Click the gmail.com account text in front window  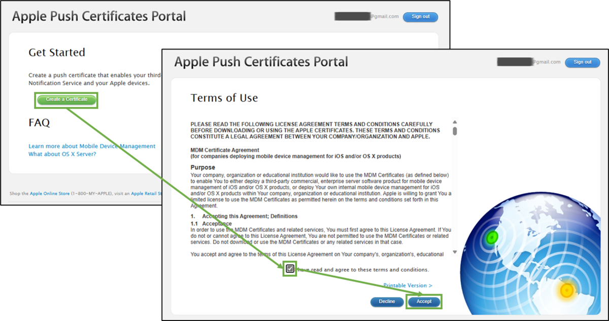[546, 62]
